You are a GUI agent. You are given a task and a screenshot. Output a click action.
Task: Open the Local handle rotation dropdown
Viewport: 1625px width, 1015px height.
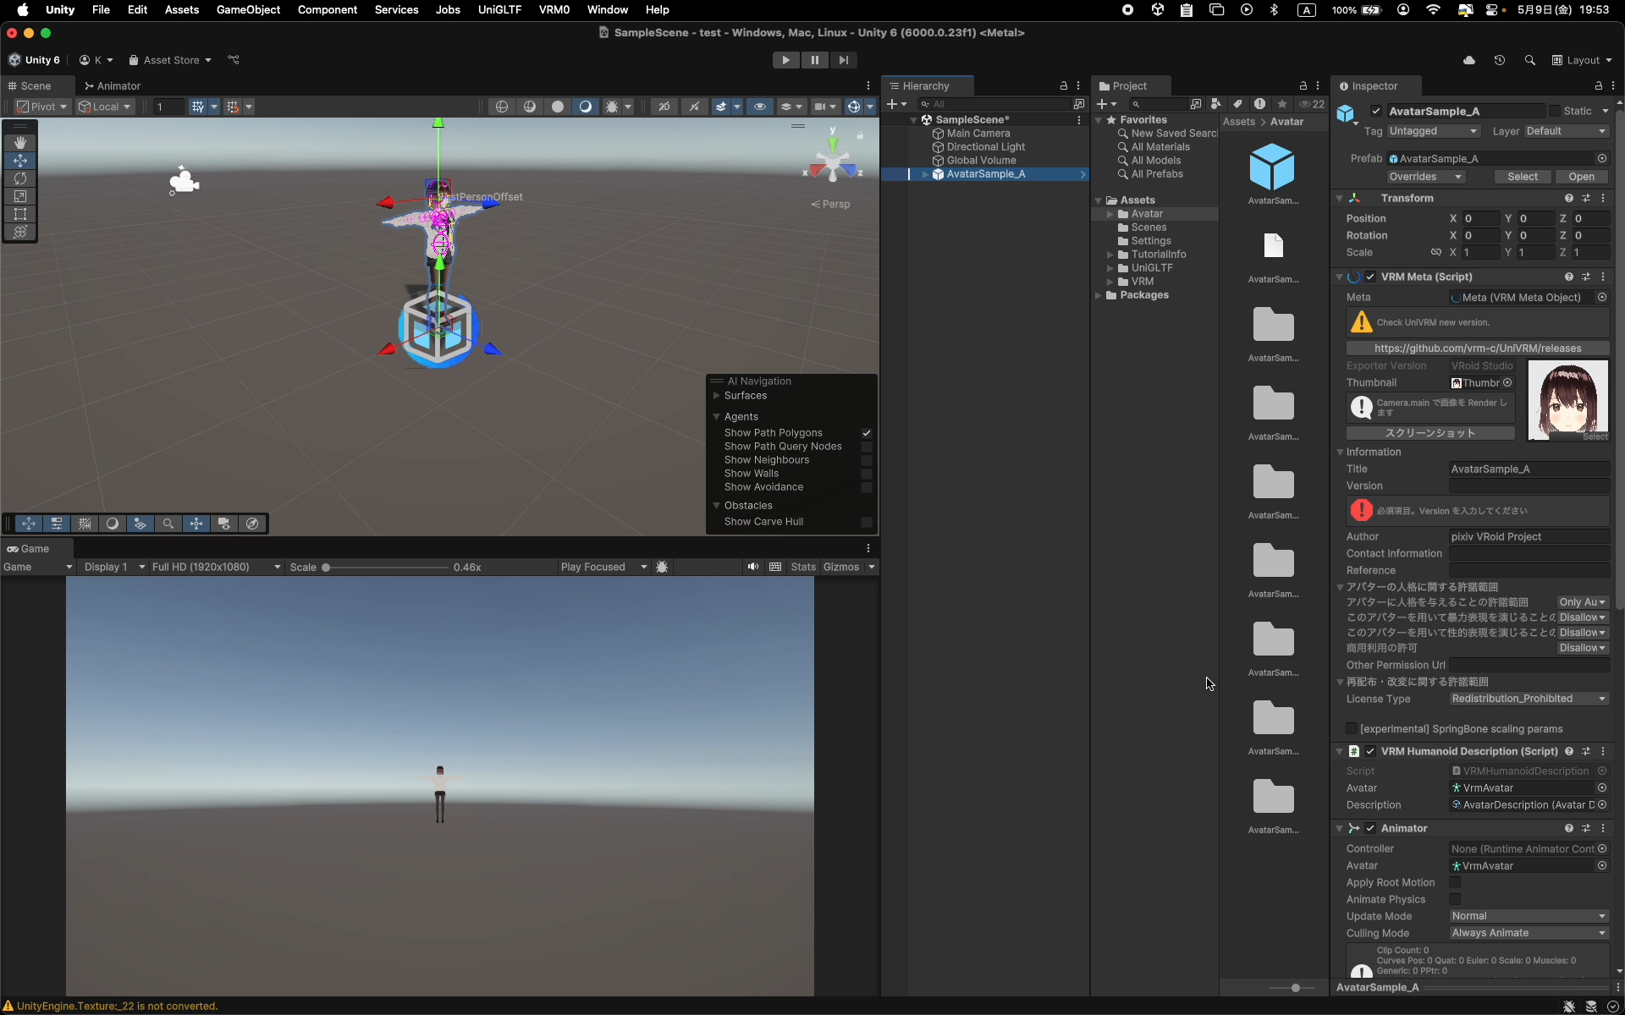105,107
